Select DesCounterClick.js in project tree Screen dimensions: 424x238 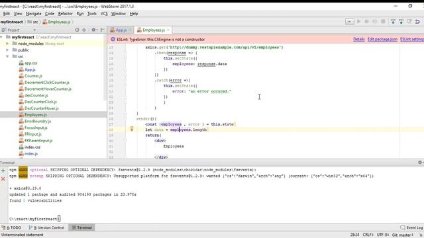click(x=40, y=102)
